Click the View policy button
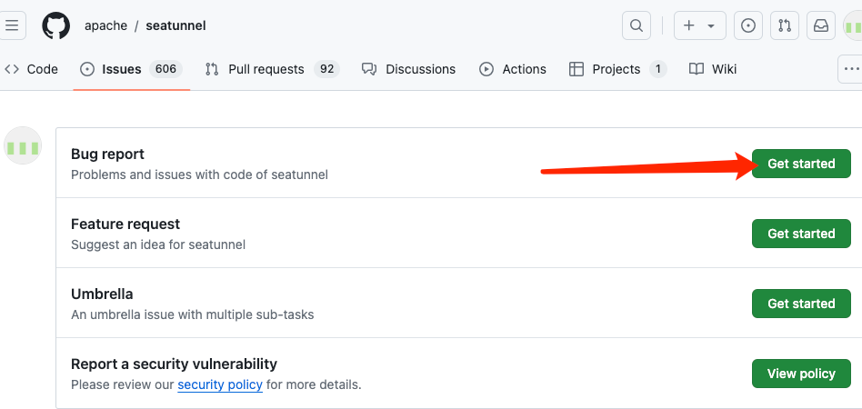The image size is (862, 409). coord(801,374)
